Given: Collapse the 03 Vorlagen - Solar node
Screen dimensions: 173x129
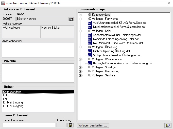Looking at the screenshot, I should tap(80, 31).
